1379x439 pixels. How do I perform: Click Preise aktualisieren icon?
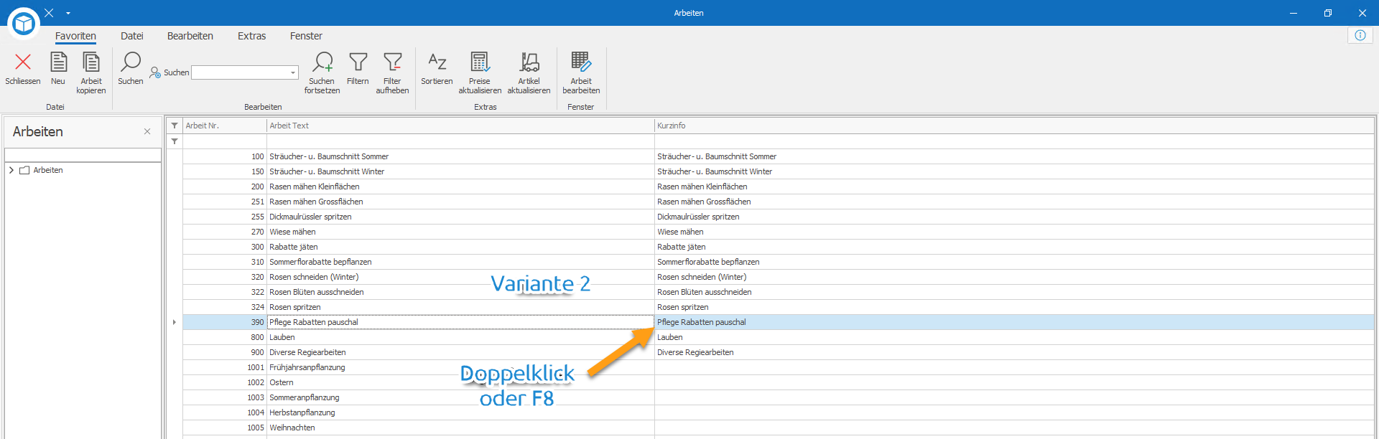point(480,62)
